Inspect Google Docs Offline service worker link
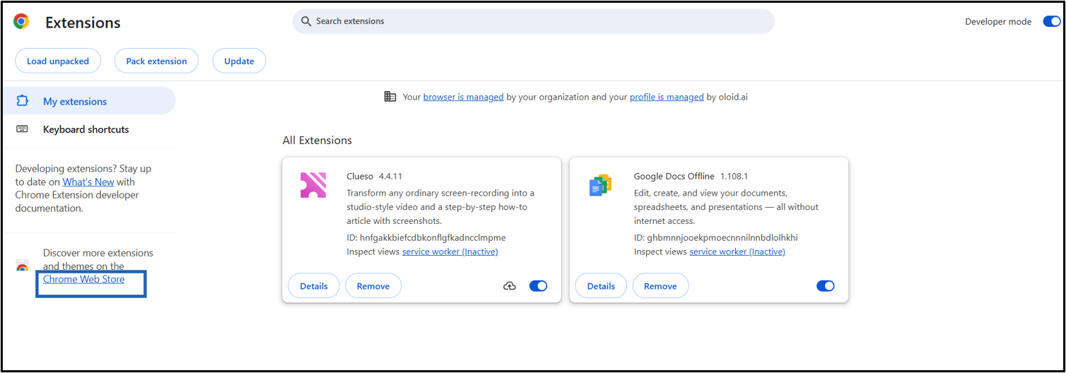The image size is (1066, 373). click(737, 251)
